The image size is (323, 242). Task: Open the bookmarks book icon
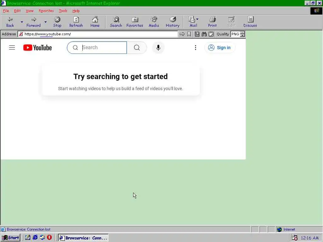(197, 34)
